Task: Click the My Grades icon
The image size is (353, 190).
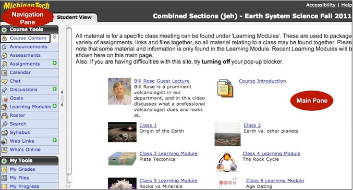Action: point(4,169)
